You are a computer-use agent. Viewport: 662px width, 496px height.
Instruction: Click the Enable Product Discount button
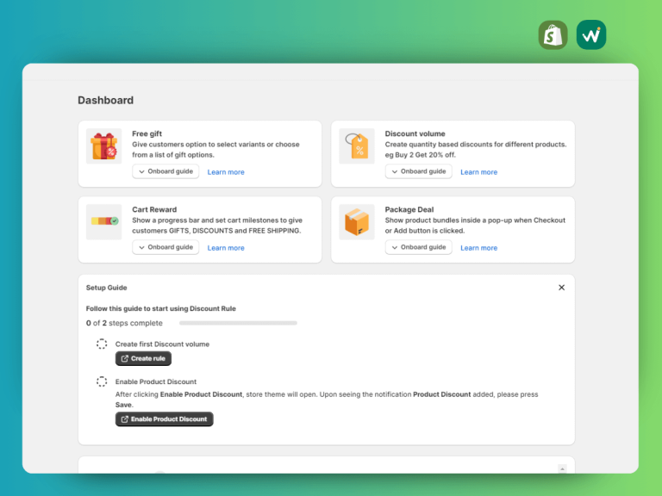coord(165,419)
